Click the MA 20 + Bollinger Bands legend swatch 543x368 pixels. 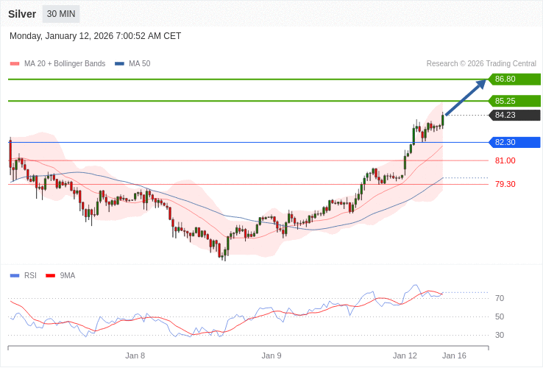(x=15, y=64)
